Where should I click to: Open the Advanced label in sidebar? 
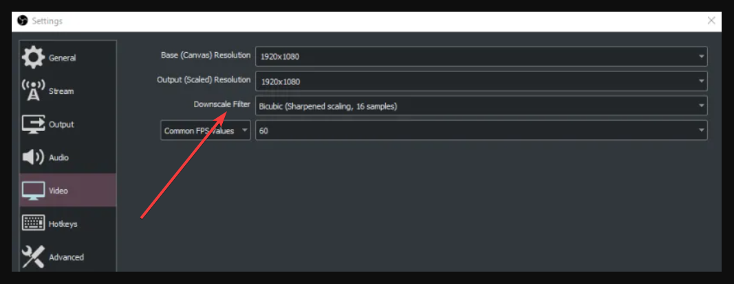[67, 257]
